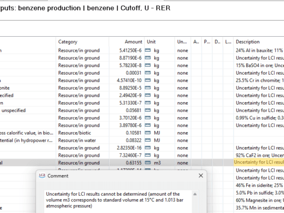
Task: Sort by the Amount column header
Action: click(x=127, y=42)
